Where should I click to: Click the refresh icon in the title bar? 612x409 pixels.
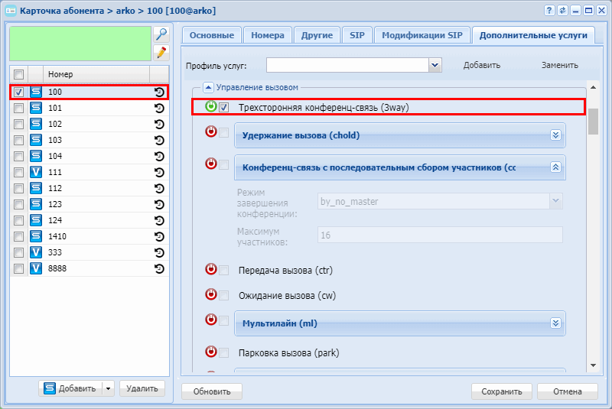pos(562,11)
